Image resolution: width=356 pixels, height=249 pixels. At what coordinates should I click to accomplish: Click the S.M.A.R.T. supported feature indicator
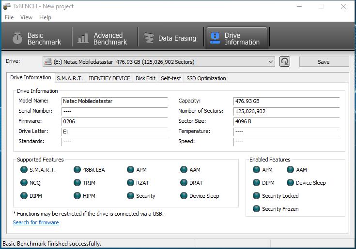(24, 170)
